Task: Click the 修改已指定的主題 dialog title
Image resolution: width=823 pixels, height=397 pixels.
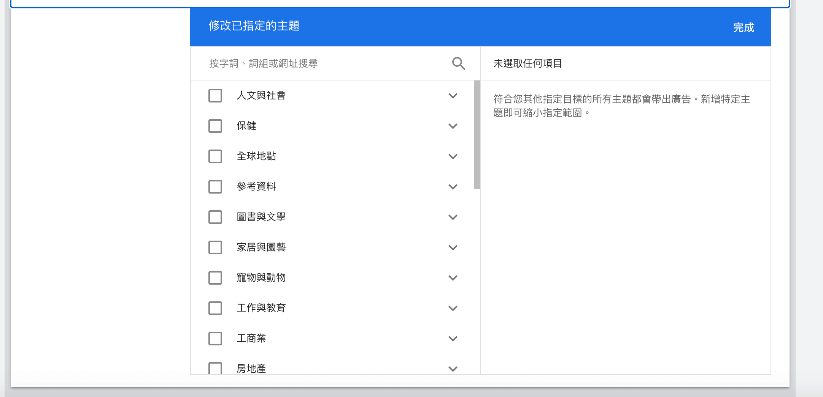Action: click(x=254, y=26)
